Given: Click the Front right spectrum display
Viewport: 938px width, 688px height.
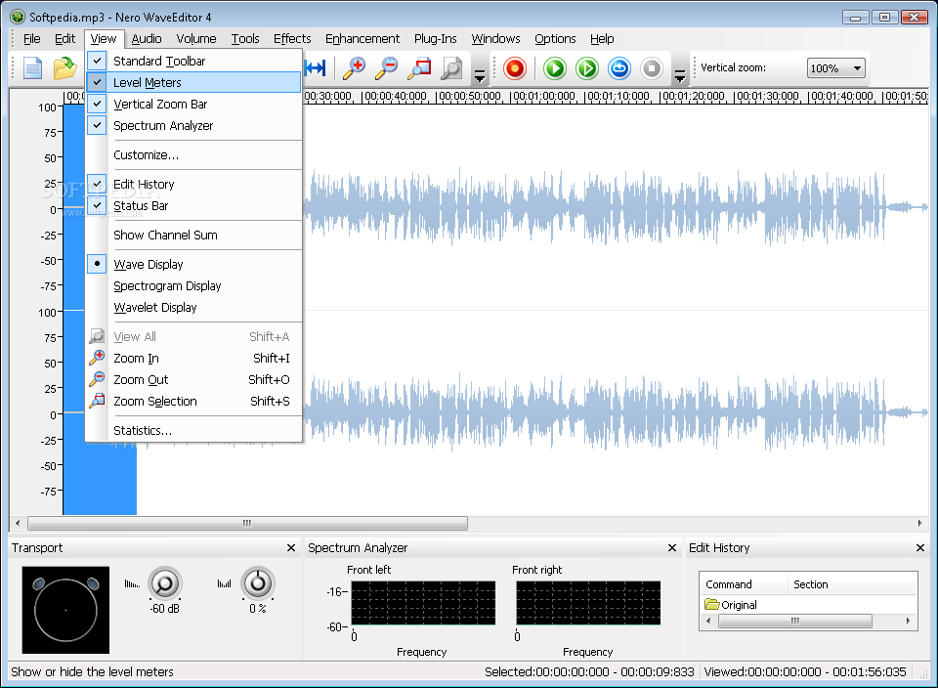Looking at the screenshot, I should point(588,603).
